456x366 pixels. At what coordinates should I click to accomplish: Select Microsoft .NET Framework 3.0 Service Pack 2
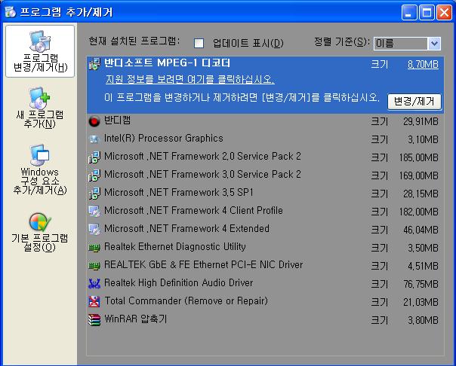pyautogui.click(x=265, y=175)
